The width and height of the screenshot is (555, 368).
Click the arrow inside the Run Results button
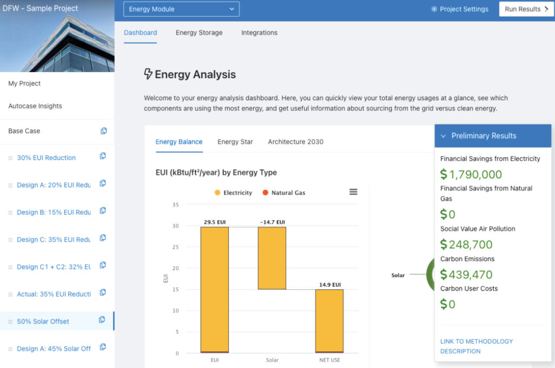[x=546, y=9]
